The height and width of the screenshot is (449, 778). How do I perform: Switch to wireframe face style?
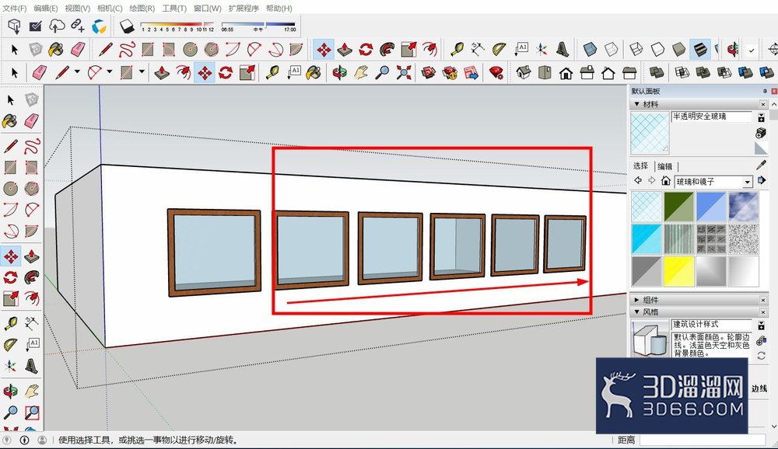(636, 49)
